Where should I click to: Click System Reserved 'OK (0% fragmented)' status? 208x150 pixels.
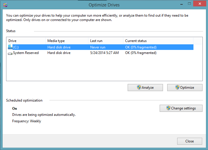point(141,53)
